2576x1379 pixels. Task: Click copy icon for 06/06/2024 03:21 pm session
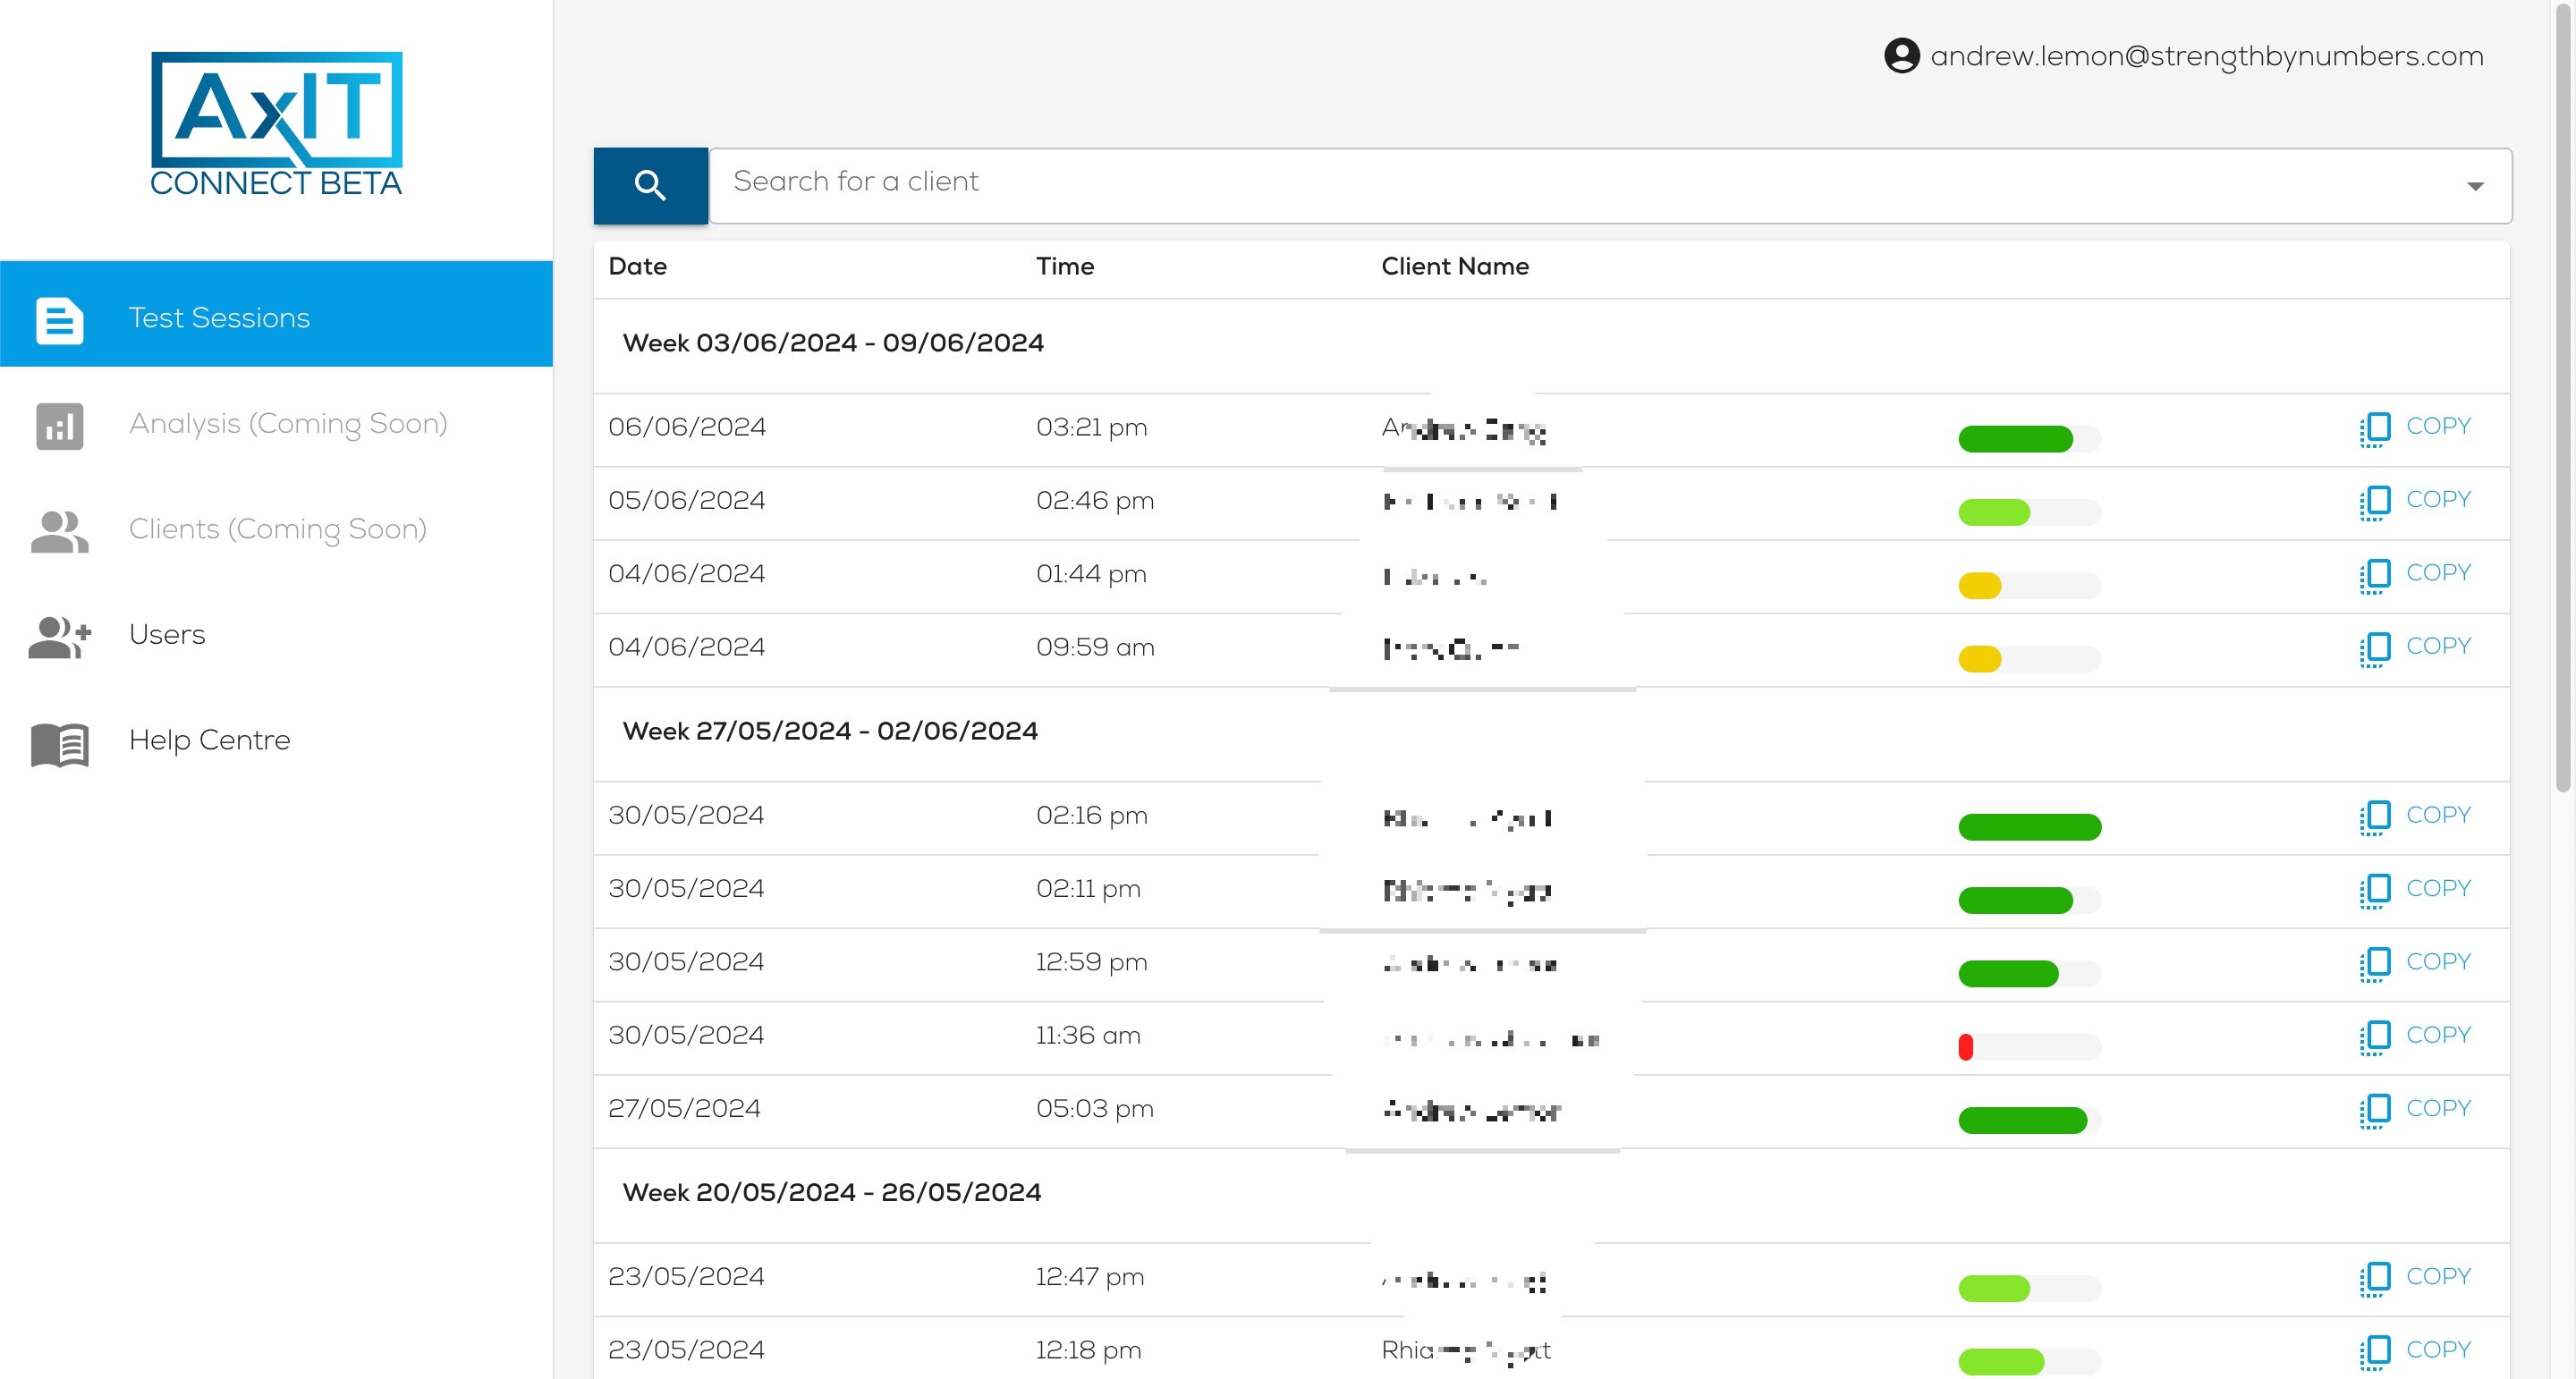coord(2374,428)
